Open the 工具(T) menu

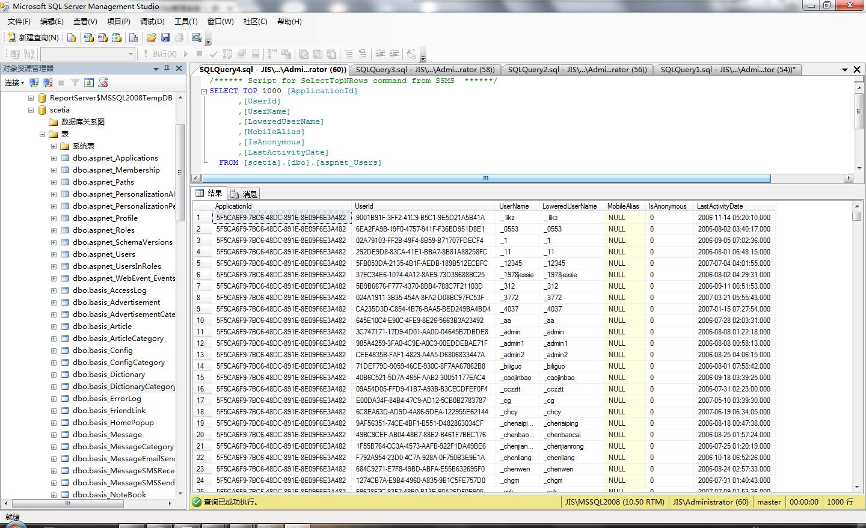[186, 21]
